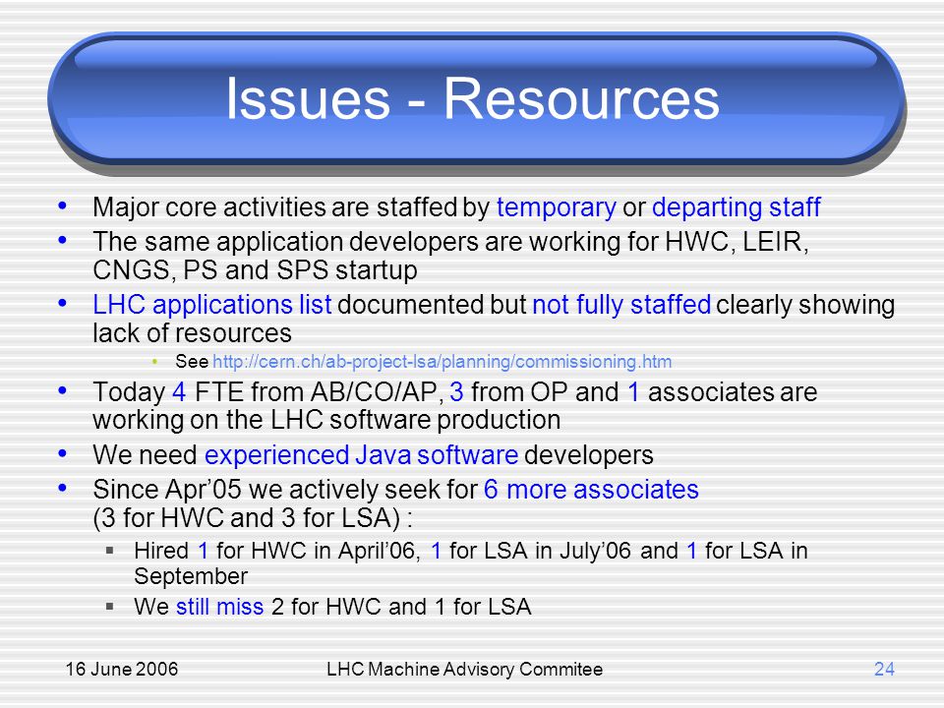Screen dimensions: 944x708
Task: Open the cern.ch commissioning planning link
Action: tap(442, 362)
